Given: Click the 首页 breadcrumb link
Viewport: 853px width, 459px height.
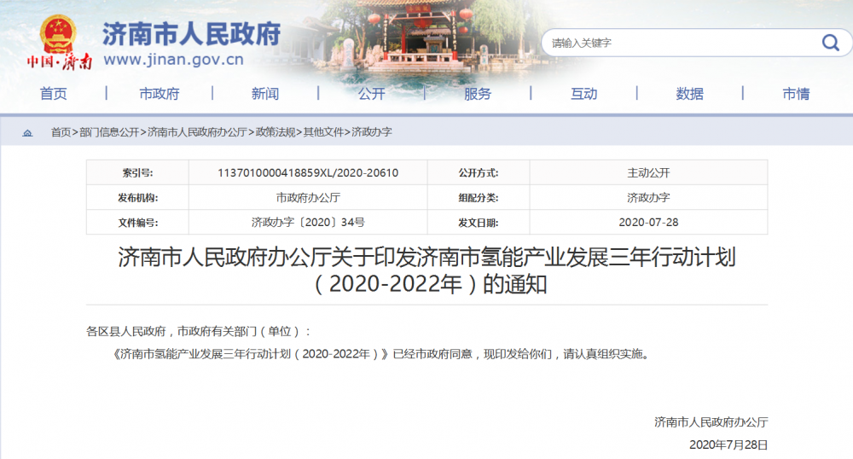Looking at the screenshot, I should pos(61,132).
